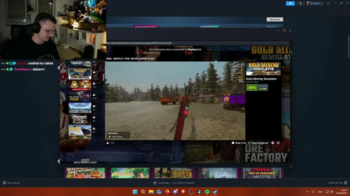Select Rest Area Simulator stream thumbnail
Screen dimensions: 350x196
point(80,108)
